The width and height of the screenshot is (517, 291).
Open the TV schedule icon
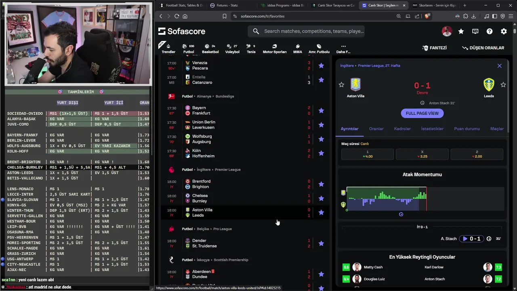pyautogui.click(x=475, y=31)
